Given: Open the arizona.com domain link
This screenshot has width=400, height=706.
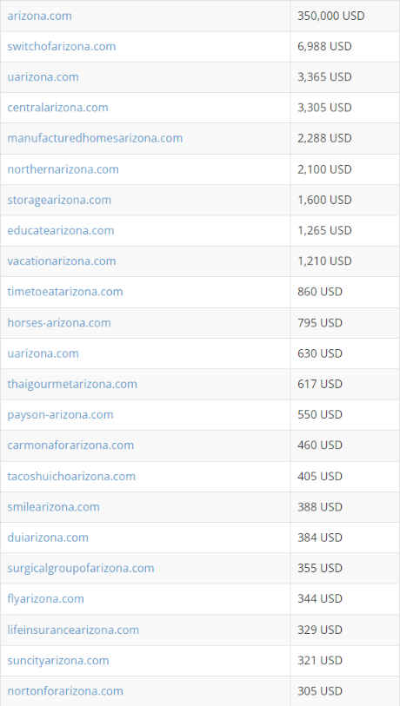Looking at the screenshot, I should click(x=39, y=16).
